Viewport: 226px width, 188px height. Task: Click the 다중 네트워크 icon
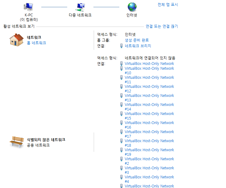pyautogui.click(x=80, y=7)
